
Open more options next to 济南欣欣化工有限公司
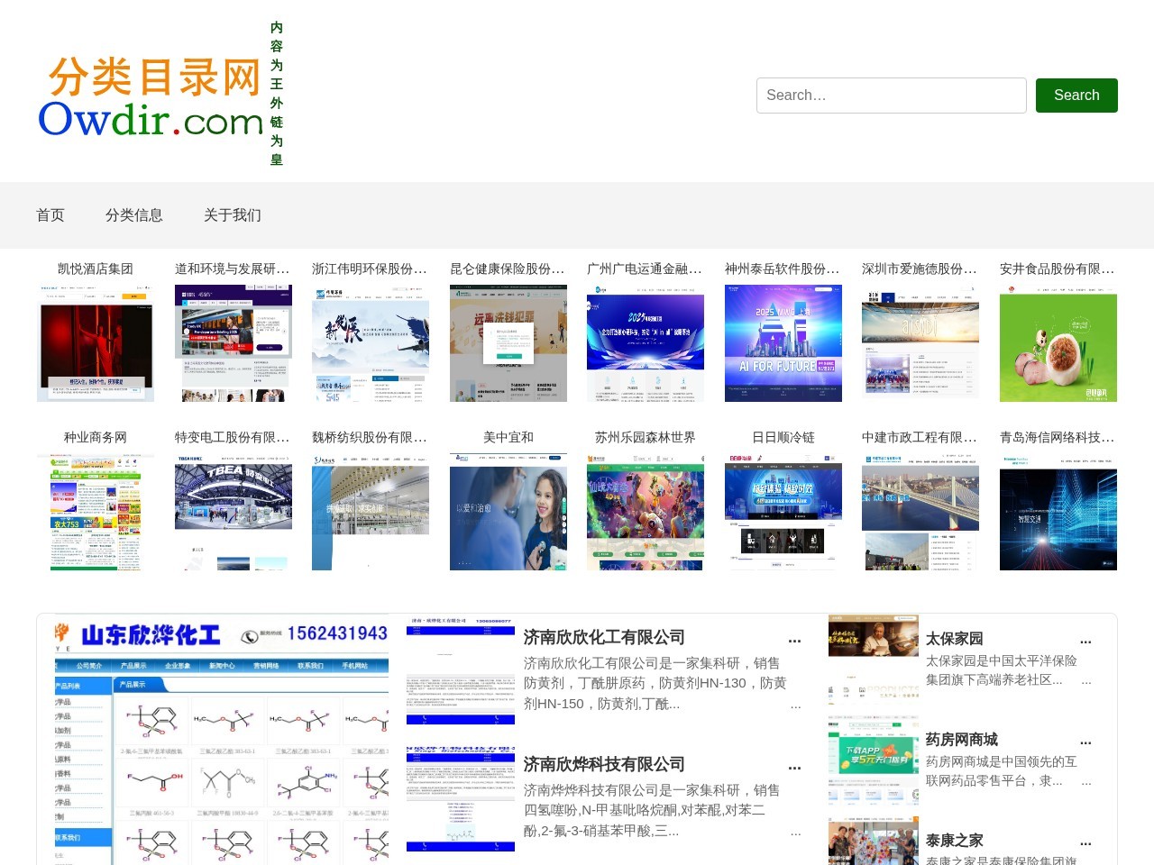point(794,638)
